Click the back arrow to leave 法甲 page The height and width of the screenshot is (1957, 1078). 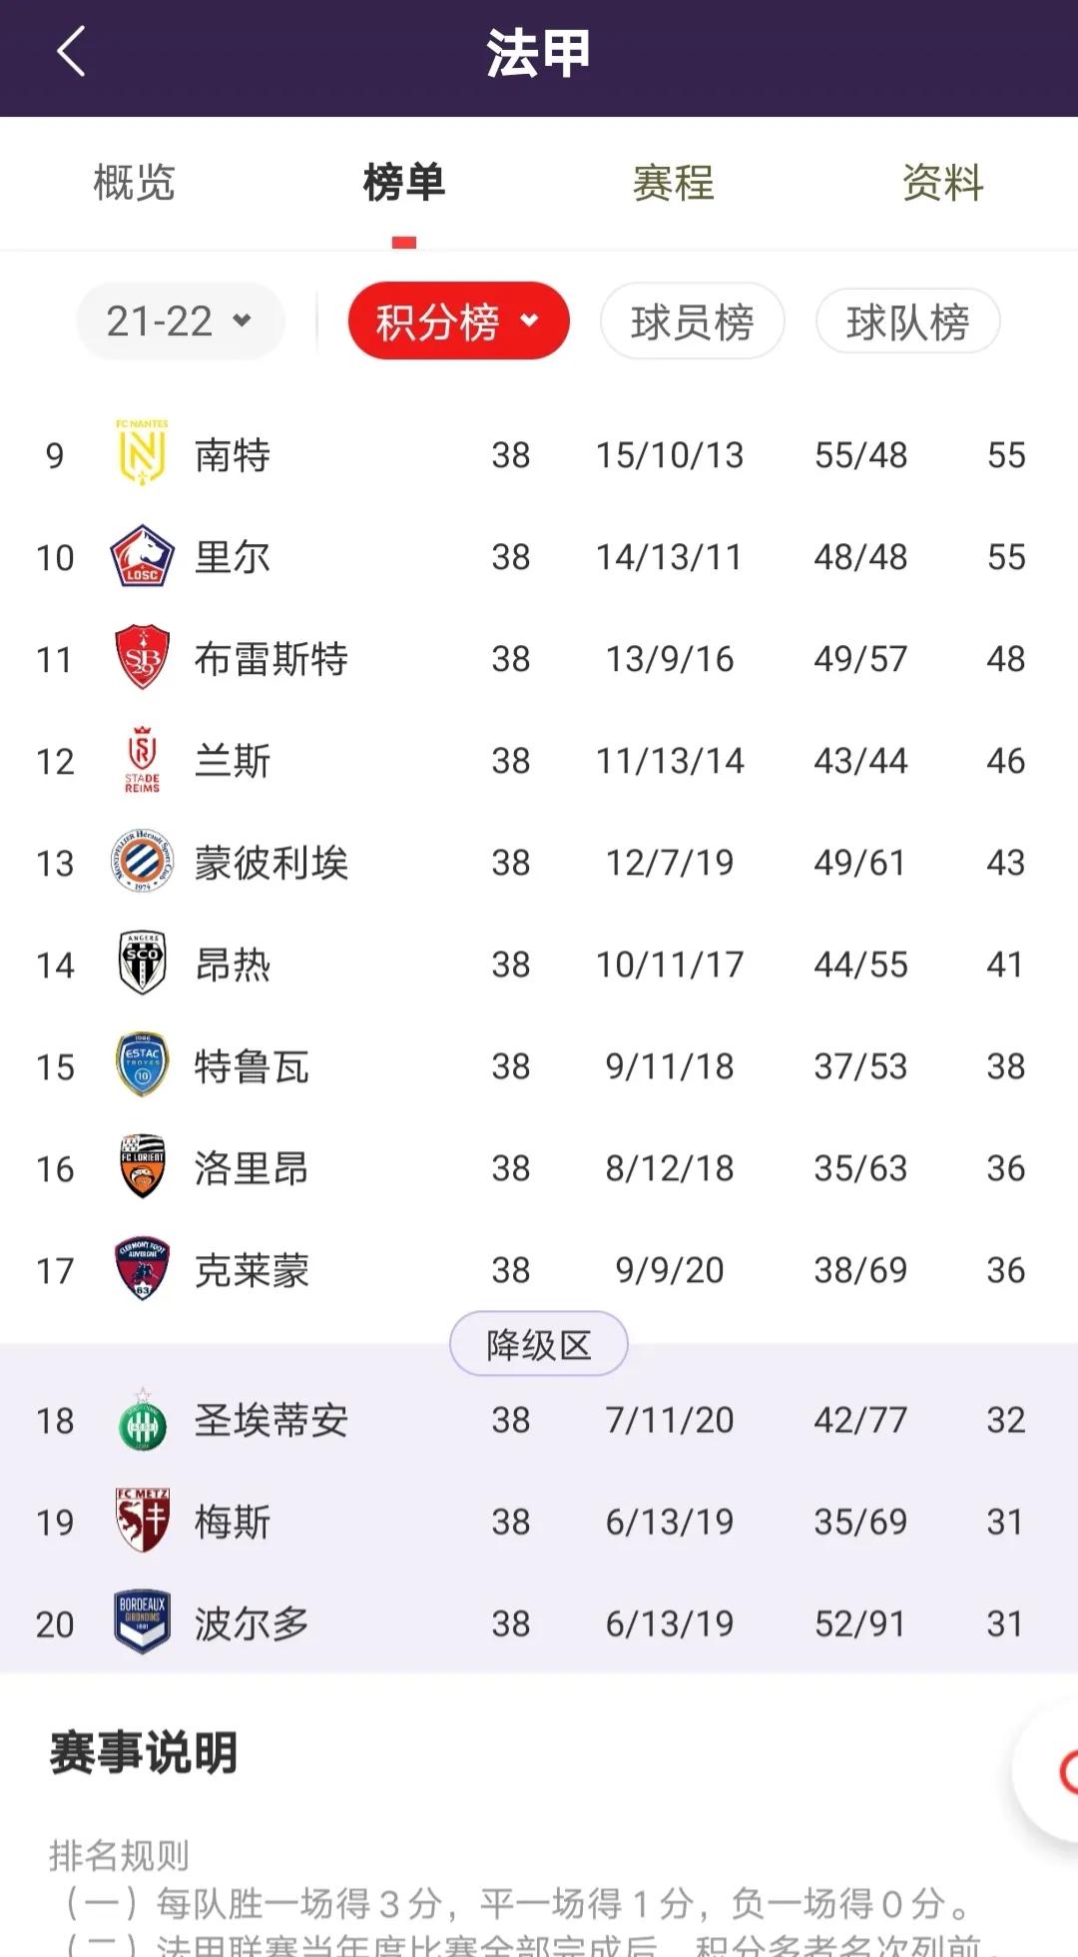pos(68,52)
